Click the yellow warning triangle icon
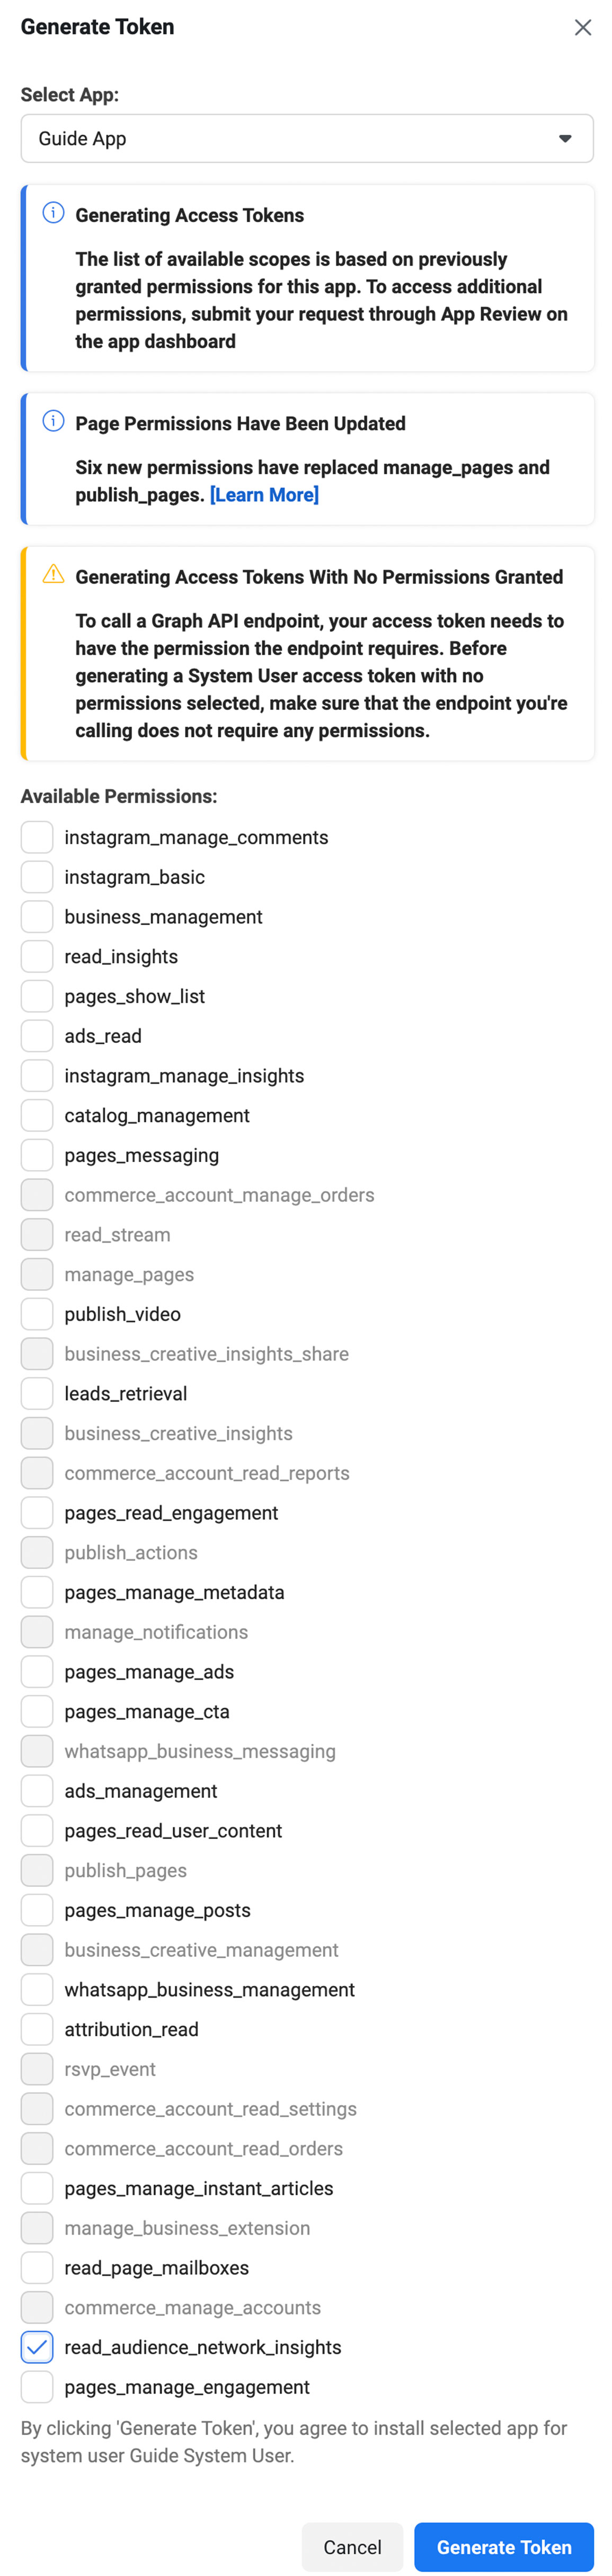 coord(53,574)
